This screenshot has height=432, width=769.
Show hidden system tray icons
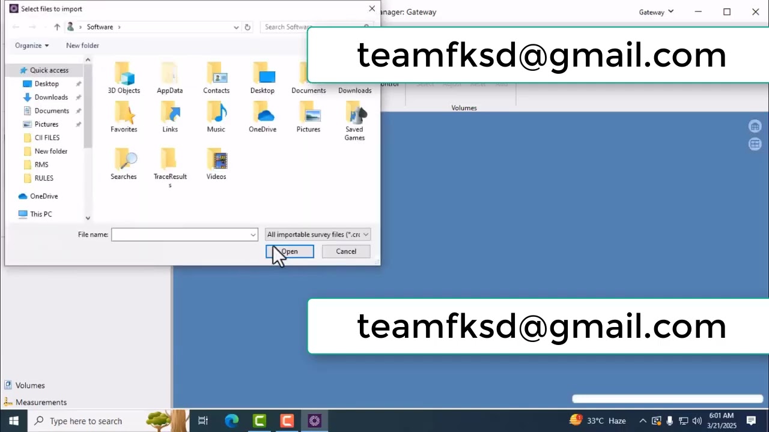pyautogui.click(x=643, y=421)
